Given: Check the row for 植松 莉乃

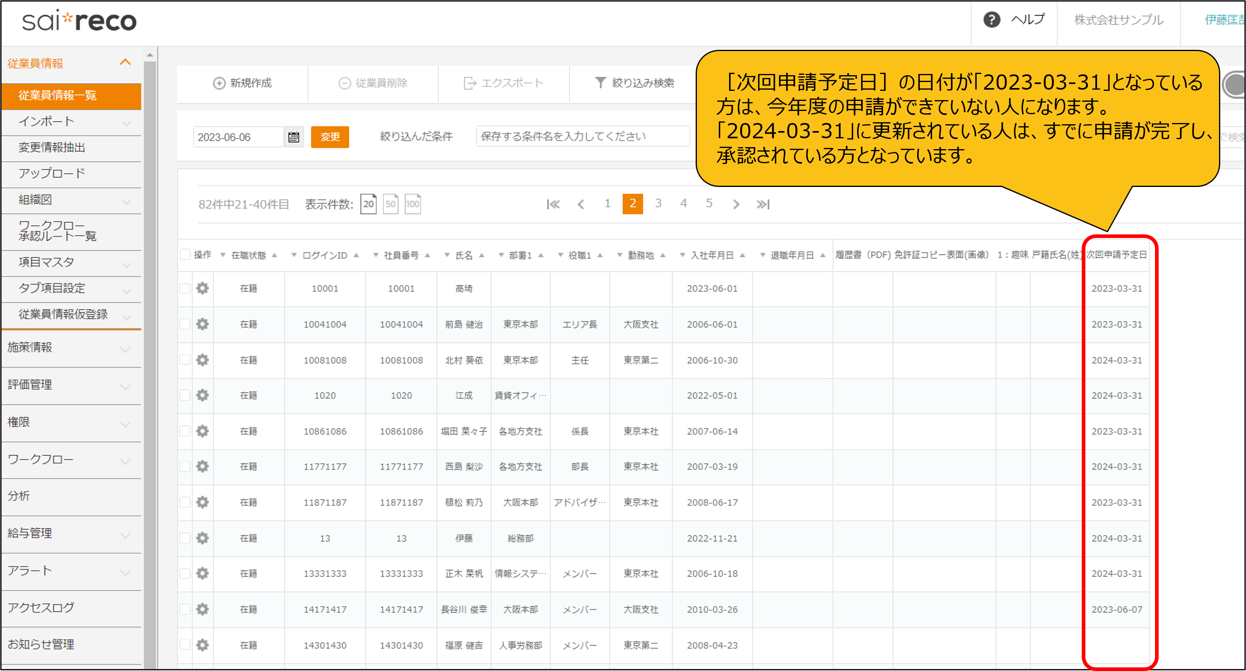Looking at the screenshot, I should pyautogui.click(x=185, y=503).
